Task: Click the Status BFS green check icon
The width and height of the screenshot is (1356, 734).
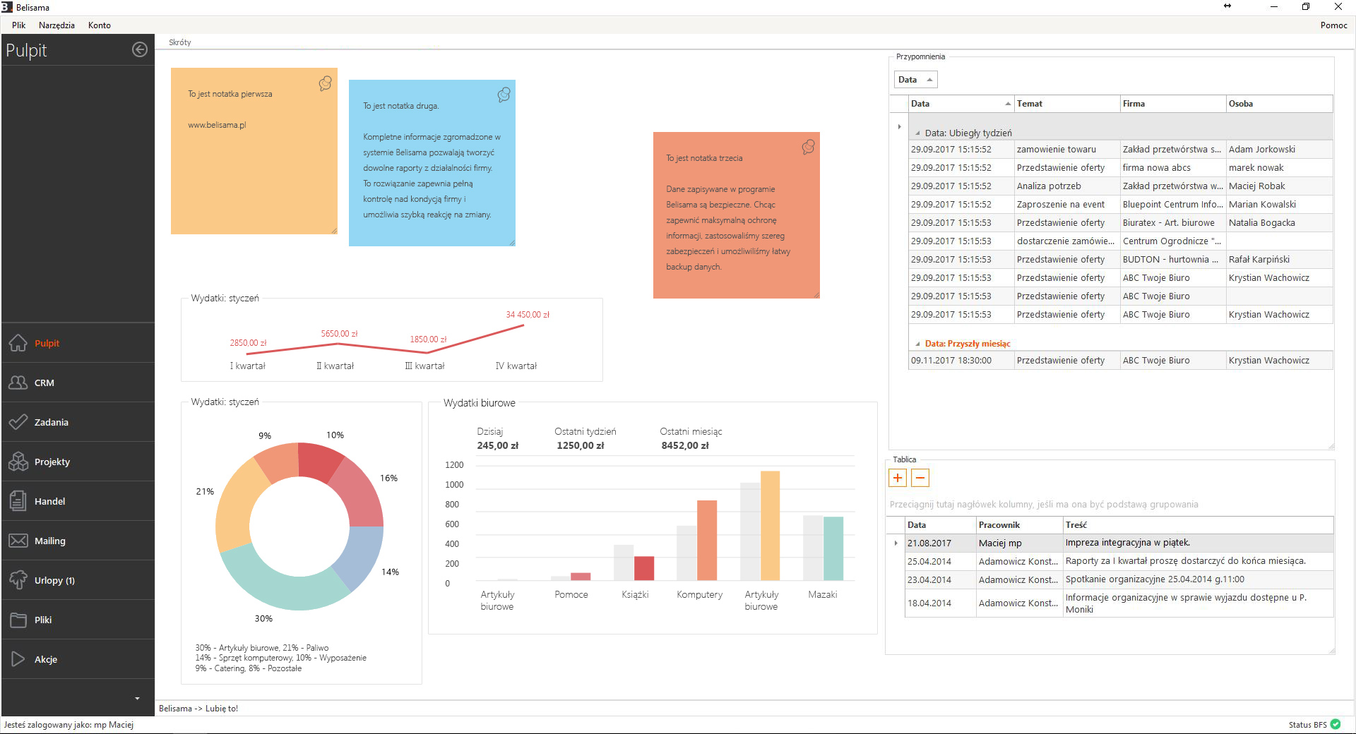Action: pyautogui.click(x=1336, y=724)
